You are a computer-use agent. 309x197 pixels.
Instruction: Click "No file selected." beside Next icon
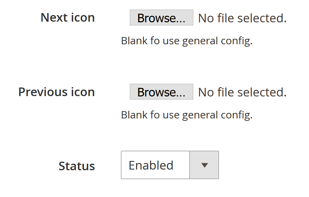(x=242, y=18)
